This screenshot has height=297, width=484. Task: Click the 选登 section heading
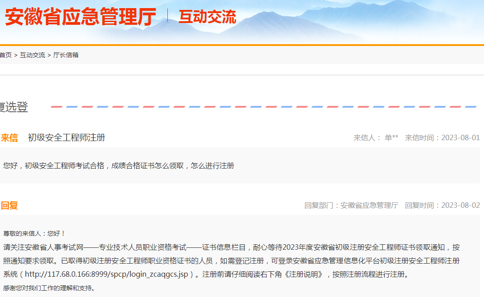[x=14, y=107]
